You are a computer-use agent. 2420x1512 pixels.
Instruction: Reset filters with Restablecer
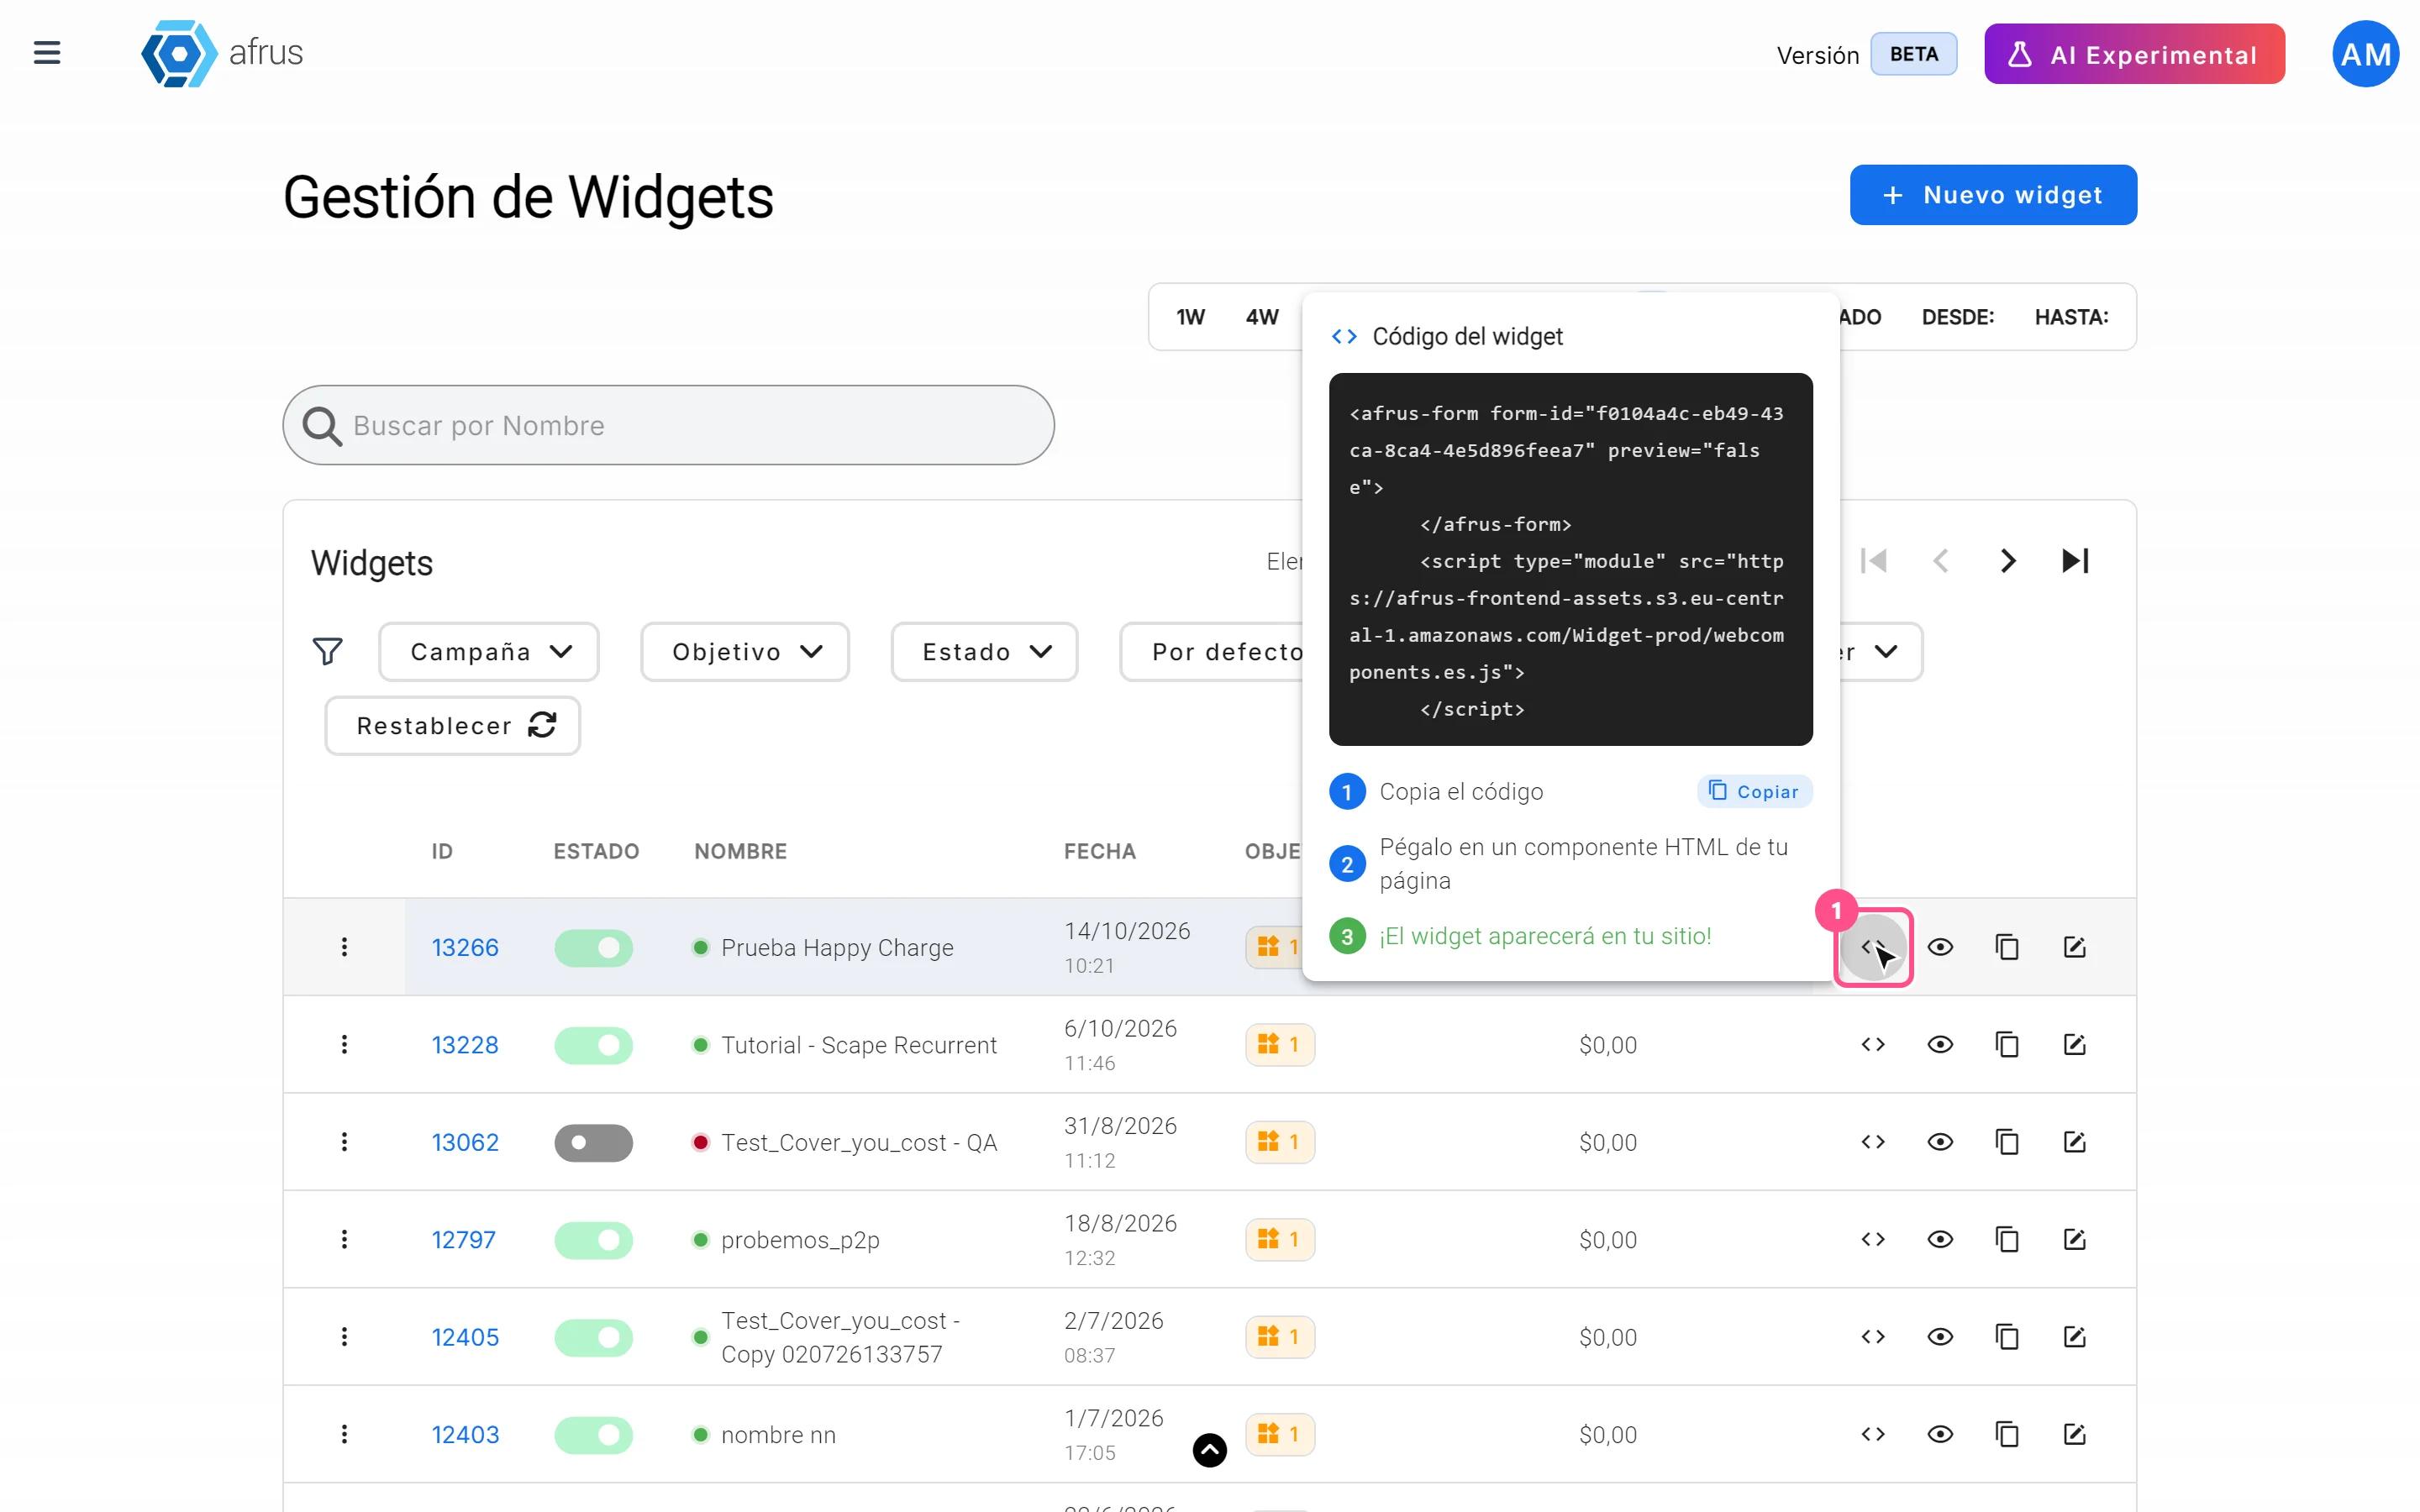click(x=452, y=725)
